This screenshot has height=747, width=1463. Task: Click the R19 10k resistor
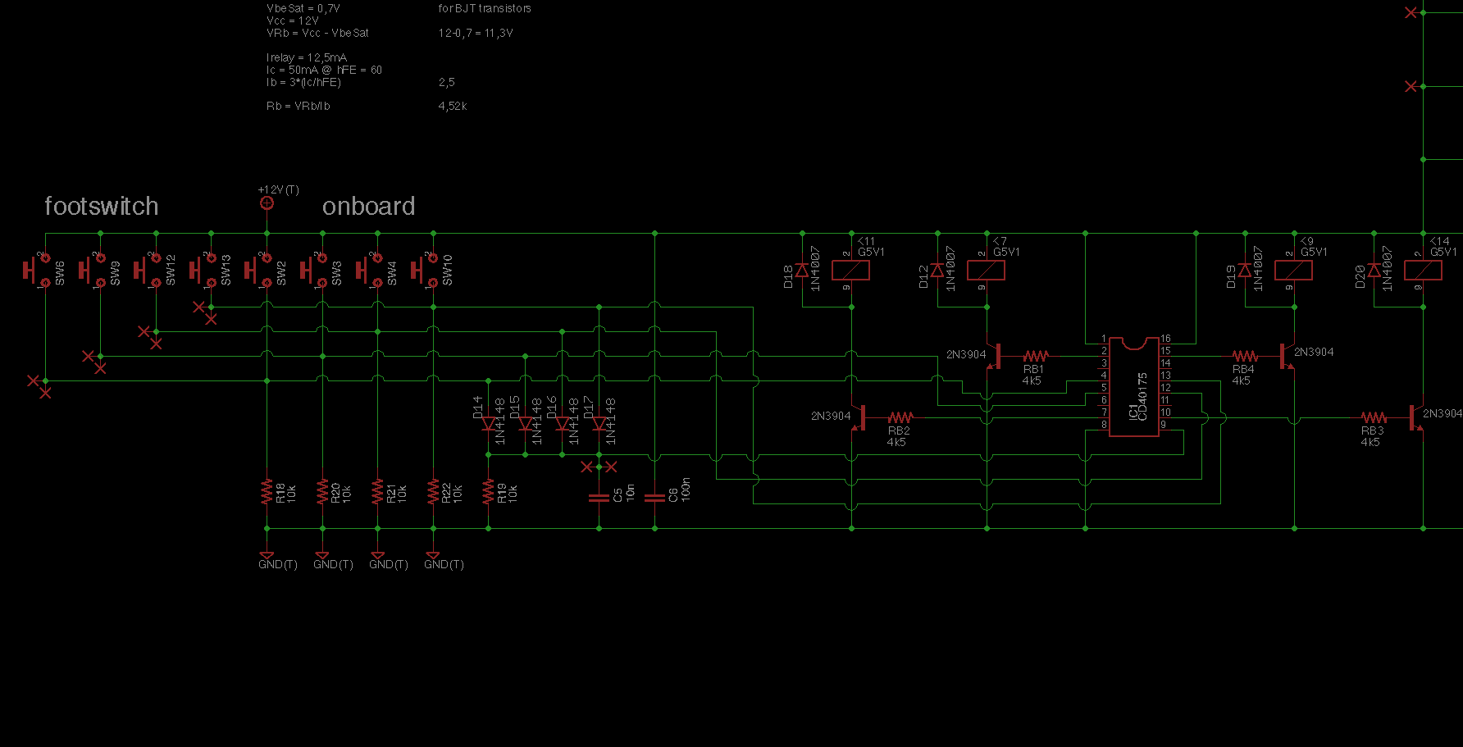tap(489, 492)
